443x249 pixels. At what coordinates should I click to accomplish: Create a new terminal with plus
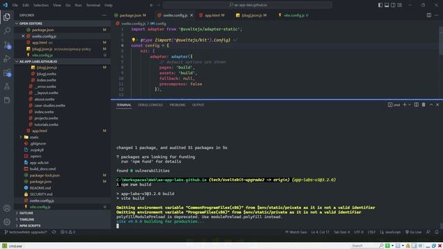click(404, 104)
